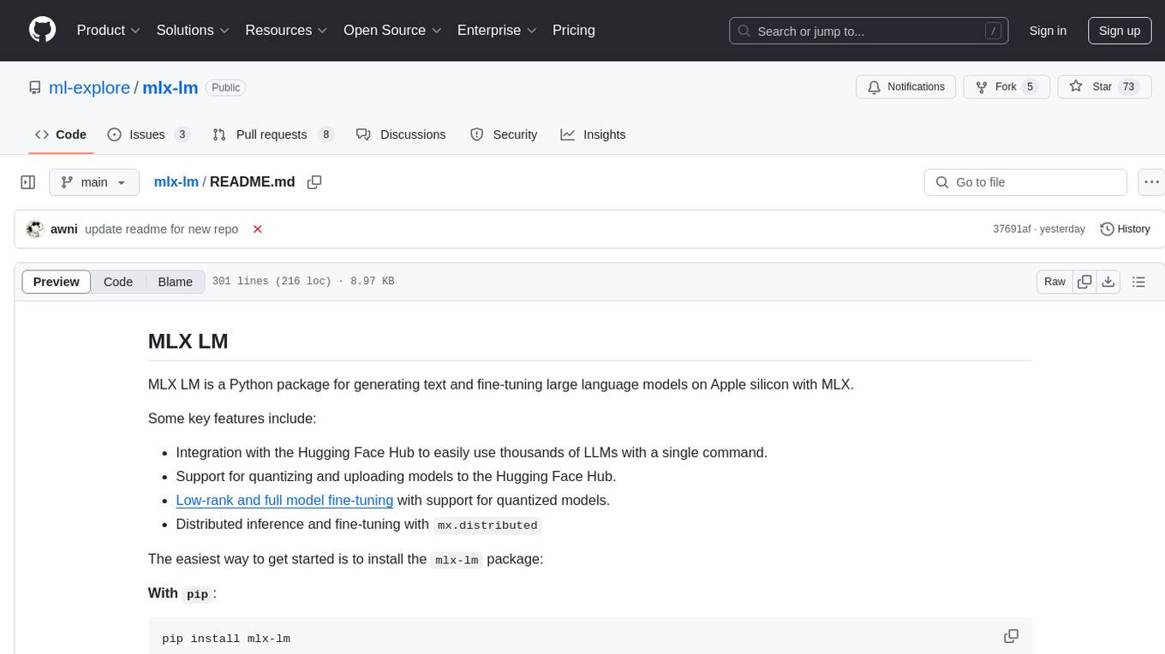Open the Raw file view

tap(1054, 282)
